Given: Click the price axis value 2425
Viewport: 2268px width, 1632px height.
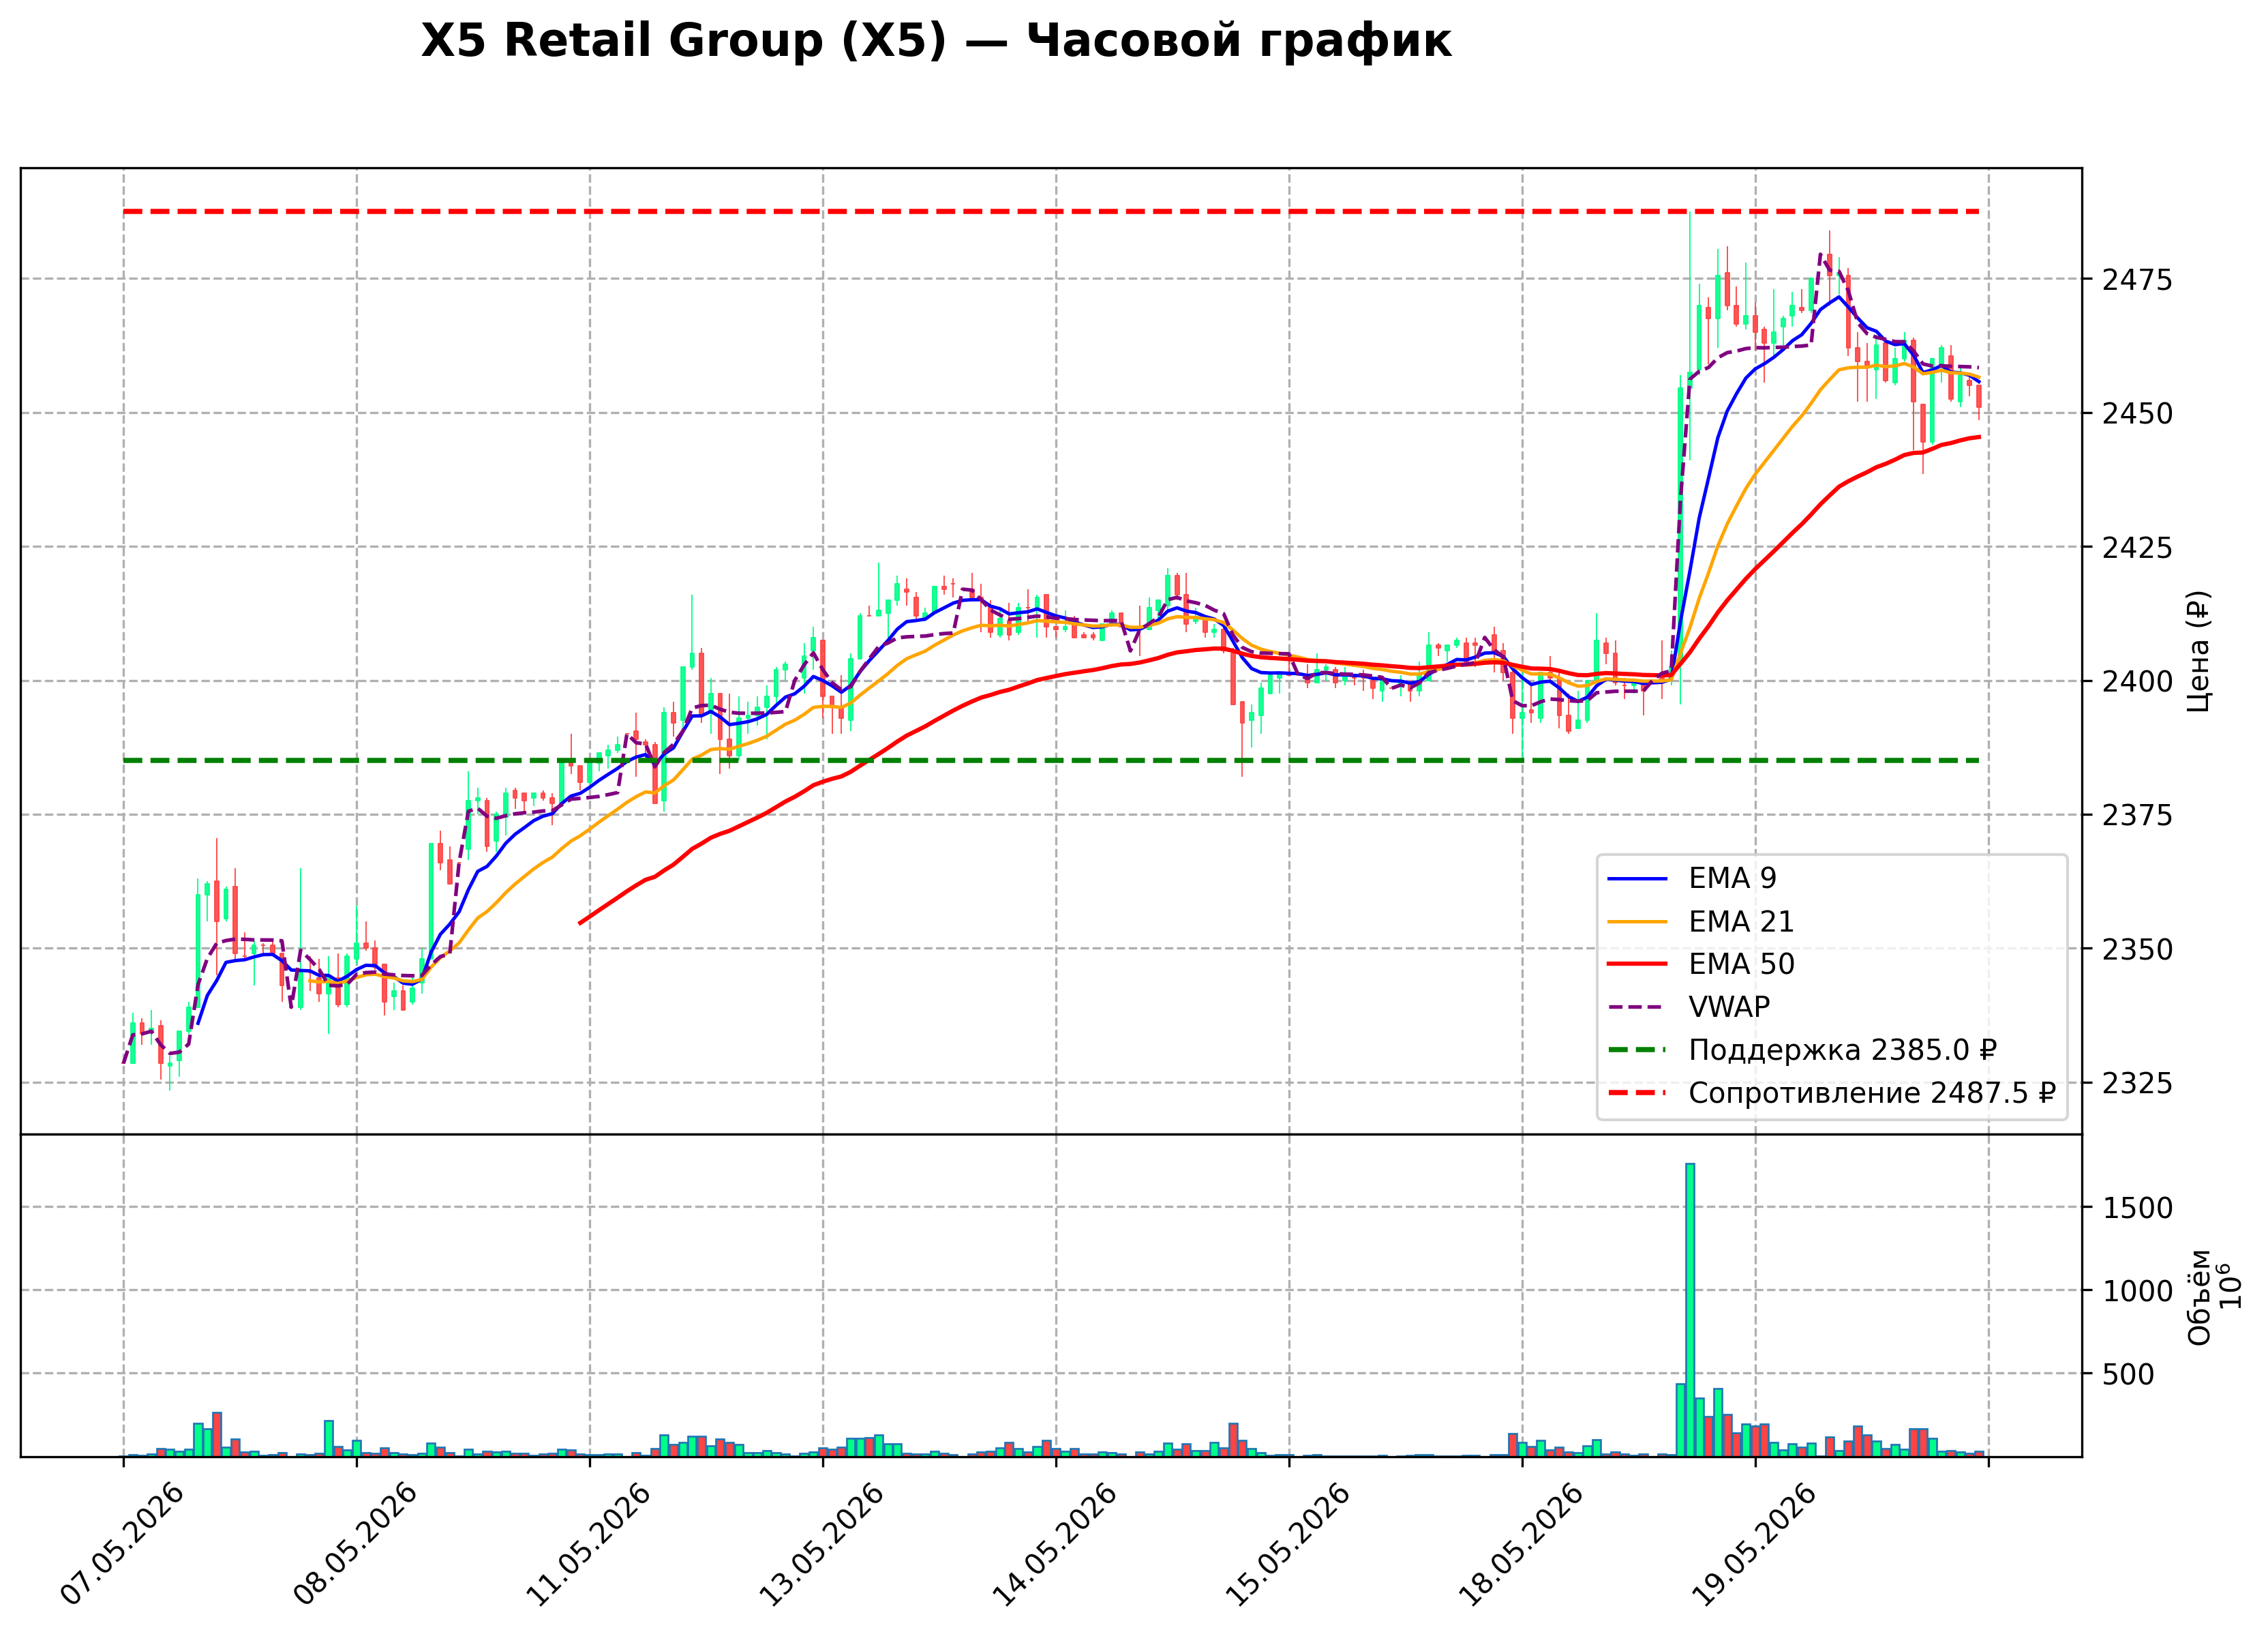Looking at the screenshot, I should 2138,548.
